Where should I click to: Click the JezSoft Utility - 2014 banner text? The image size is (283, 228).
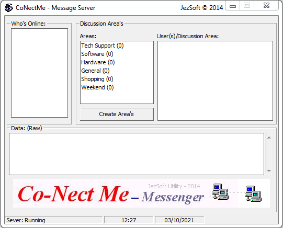tap(174, 186)
